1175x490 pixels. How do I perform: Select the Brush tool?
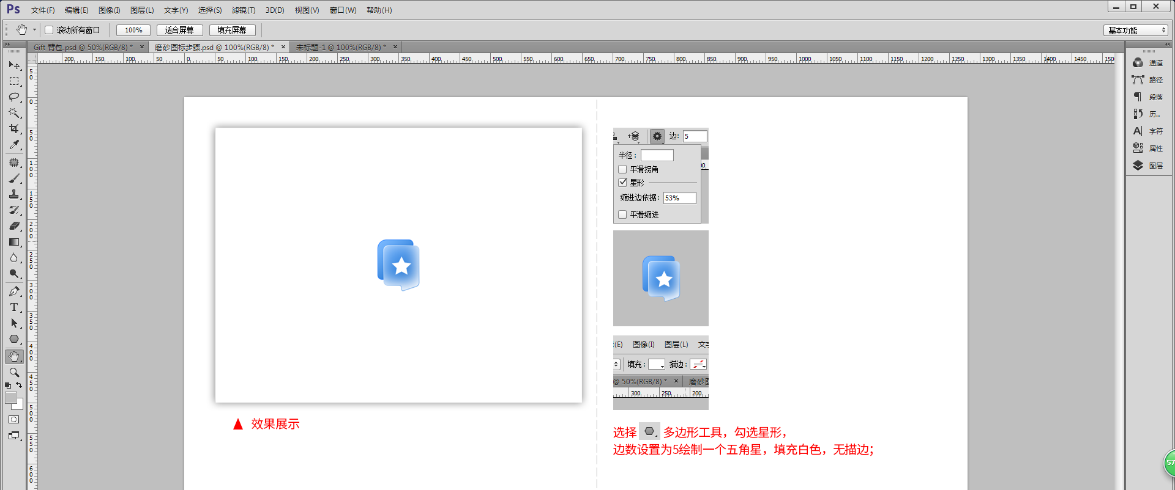14,178
